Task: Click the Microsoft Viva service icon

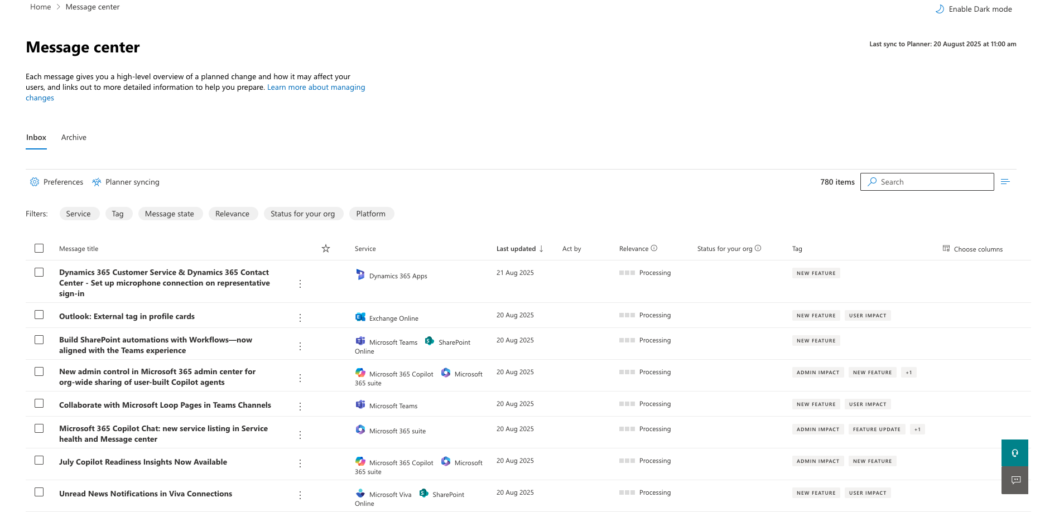Action: coord(360,493)
